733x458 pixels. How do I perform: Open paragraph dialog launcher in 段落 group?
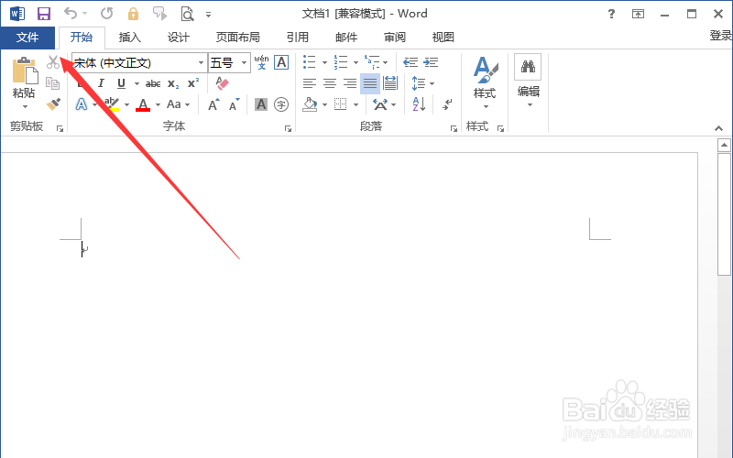pyautogui.click(x=454, y=128)
